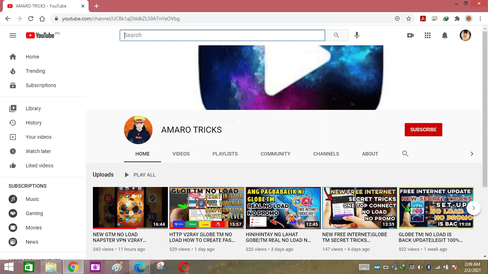This screenshot has width=488, height=274.
Task: Open the YouTube apps grid
Action: pyautogui.click(x=428, y=35)
